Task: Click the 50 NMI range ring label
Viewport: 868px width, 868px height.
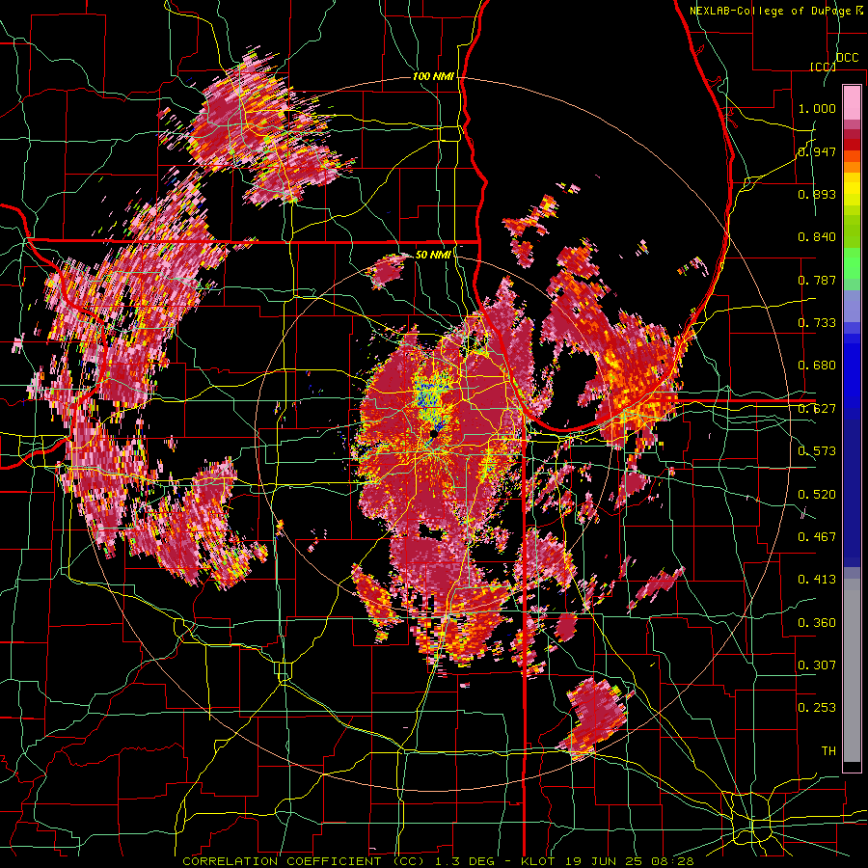Action: (x=433, y=255)
